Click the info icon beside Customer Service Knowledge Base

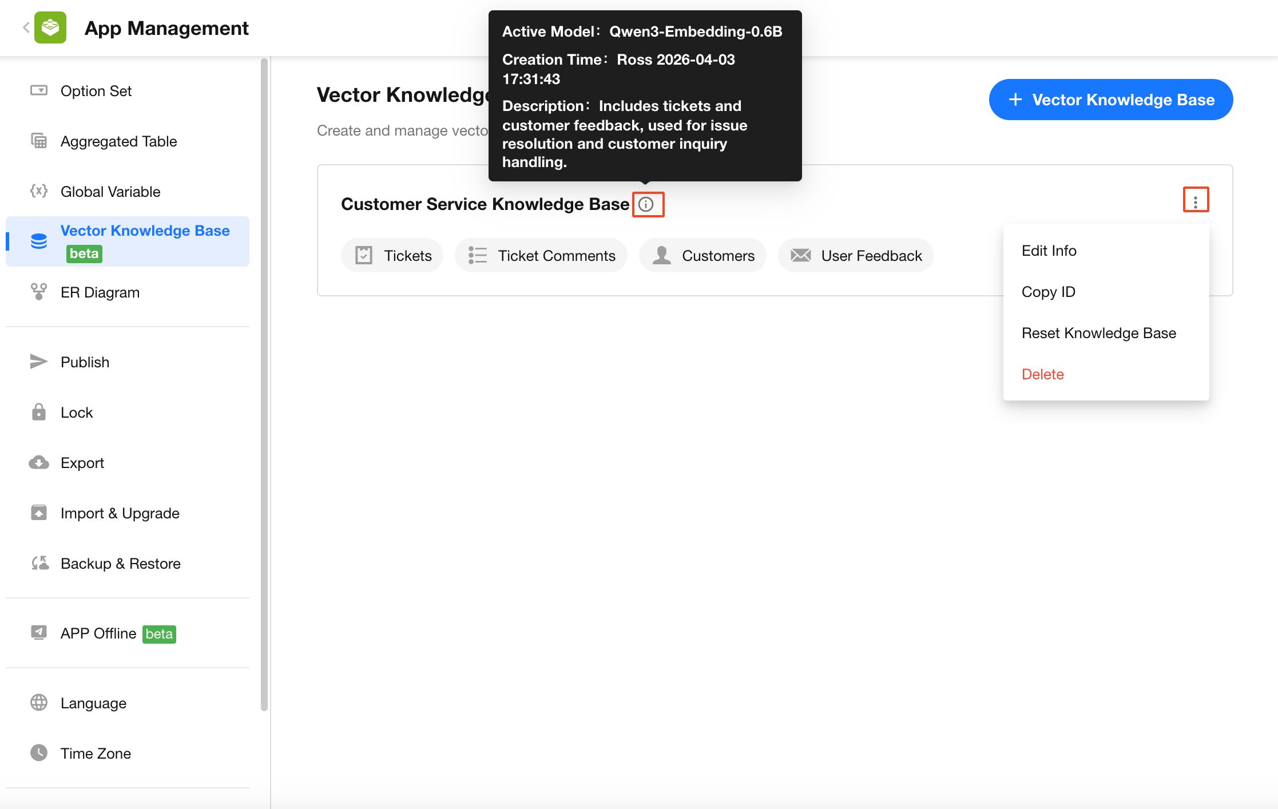pyautogui.click(x=646, y=204)
